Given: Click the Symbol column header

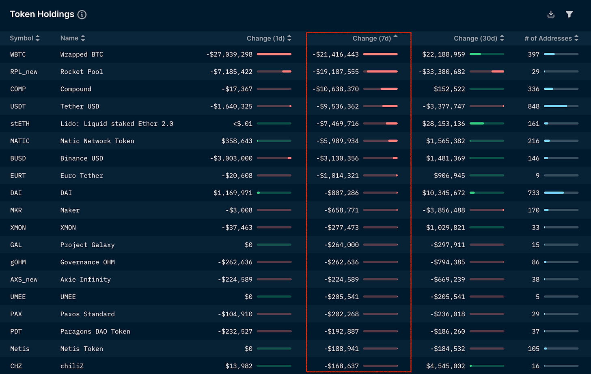Looking at the screenshot, I should (x=22, y=38).
